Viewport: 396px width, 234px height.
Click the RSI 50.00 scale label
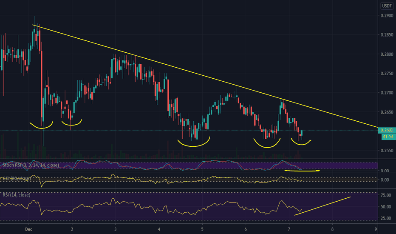coord(386,207)
